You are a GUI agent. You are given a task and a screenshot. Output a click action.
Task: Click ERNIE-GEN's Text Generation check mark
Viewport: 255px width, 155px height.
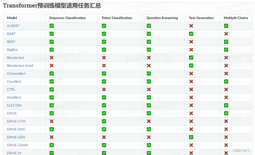click(x=191, y=137)
